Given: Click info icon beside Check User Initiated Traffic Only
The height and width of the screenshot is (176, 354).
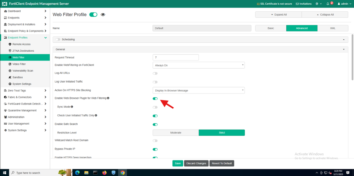Looking at the screenshot, I should (x=96, y=115).
